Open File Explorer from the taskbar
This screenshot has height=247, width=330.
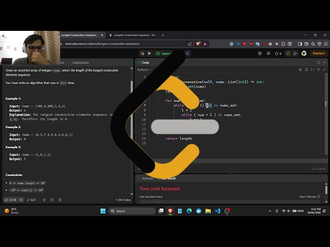point(208,211)
